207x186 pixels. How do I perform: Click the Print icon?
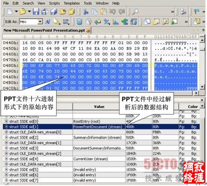(x=183, y=12)
